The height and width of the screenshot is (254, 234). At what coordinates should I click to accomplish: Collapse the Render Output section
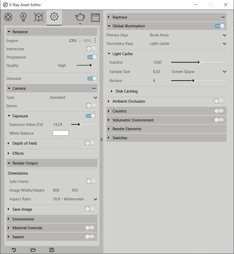(x=9, y=163)
